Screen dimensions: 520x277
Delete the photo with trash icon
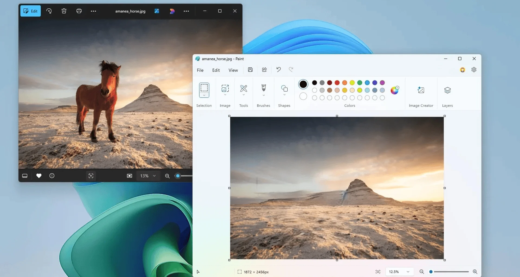(64, 11)
